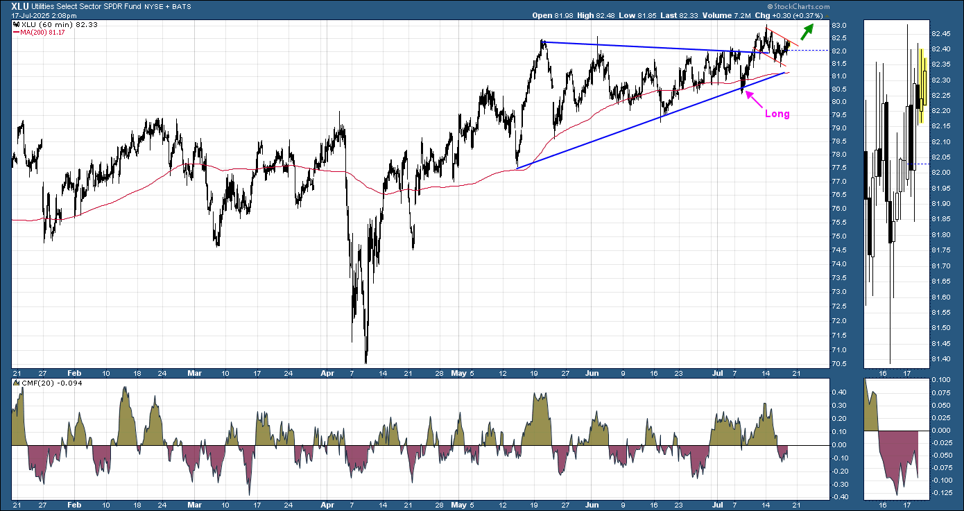
Task: Click the 72.5 price axis label
Action: coord(841,306)
